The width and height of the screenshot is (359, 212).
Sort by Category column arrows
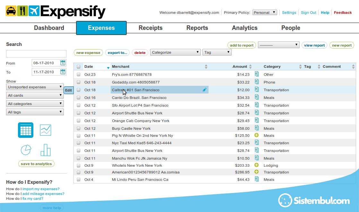300,66
